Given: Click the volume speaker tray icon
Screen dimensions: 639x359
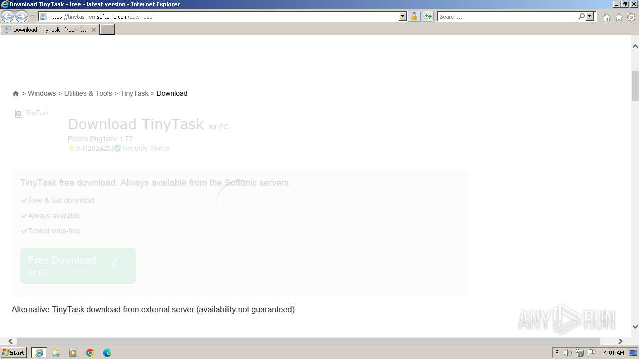Looking at the screenshot, I should click(x=568, y=353).
